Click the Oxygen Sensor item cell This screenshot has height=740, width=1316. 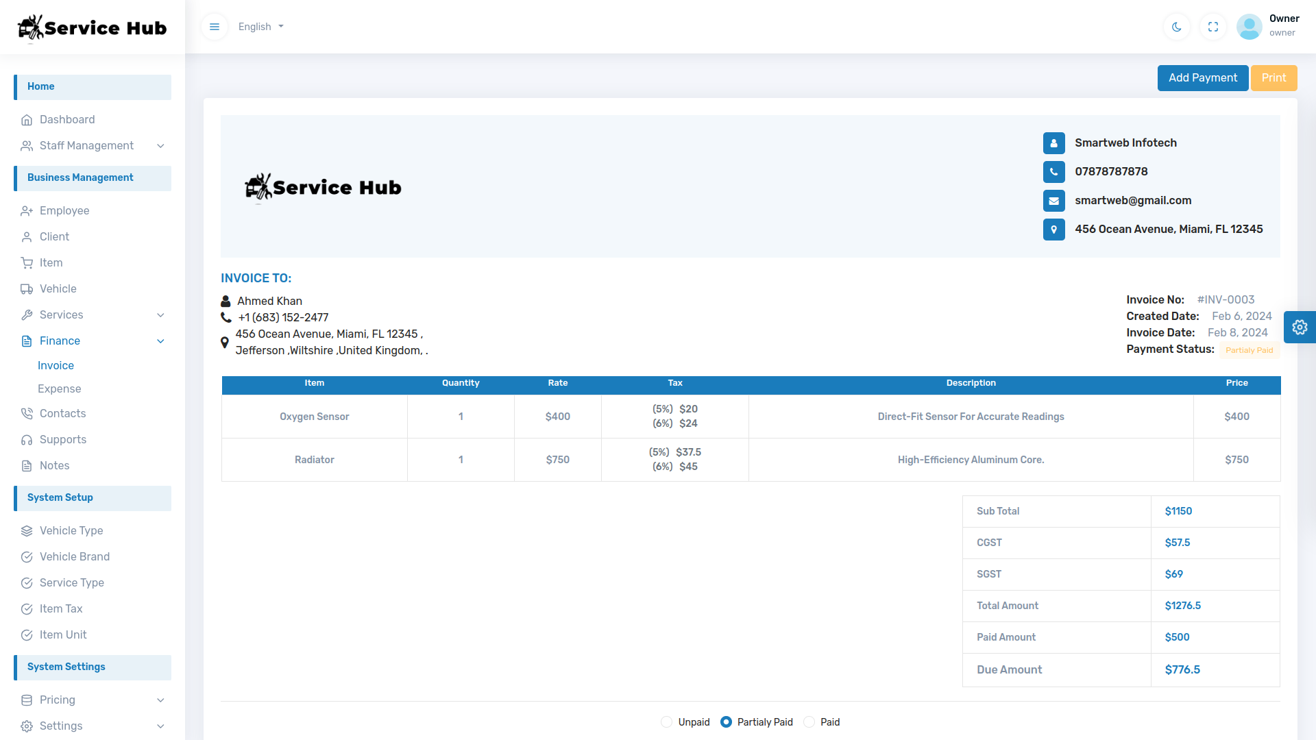[x=315, y=417]
